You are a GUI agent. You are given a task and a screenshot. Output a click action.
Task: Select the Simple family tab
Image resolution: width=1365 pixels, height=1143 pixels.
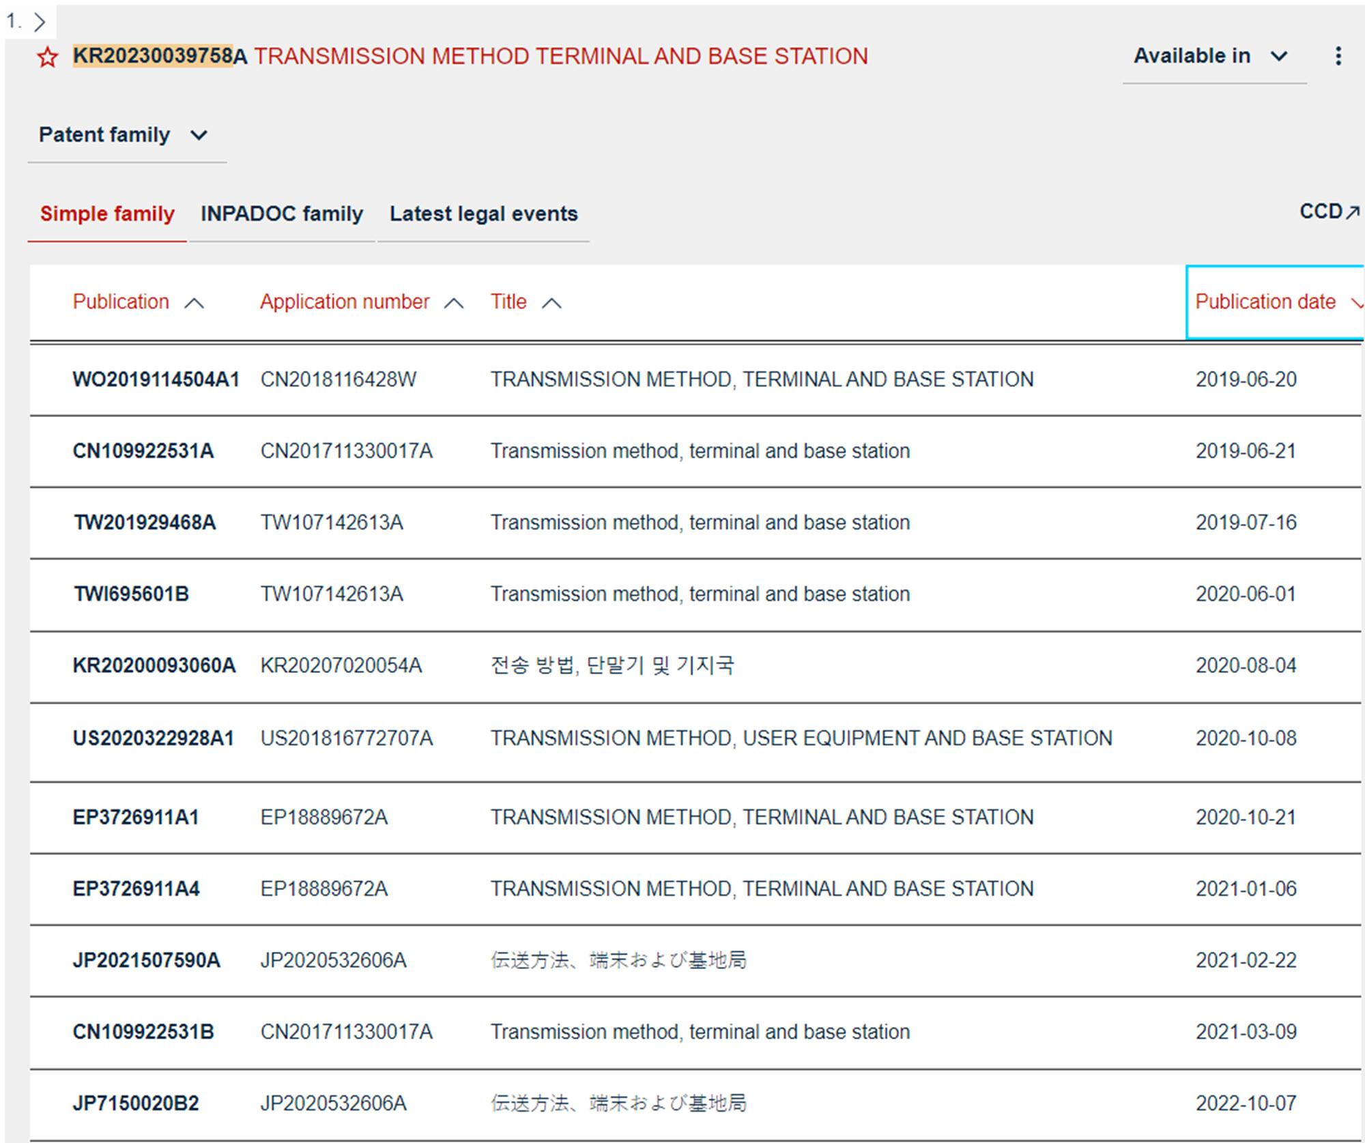pos(107,214)
